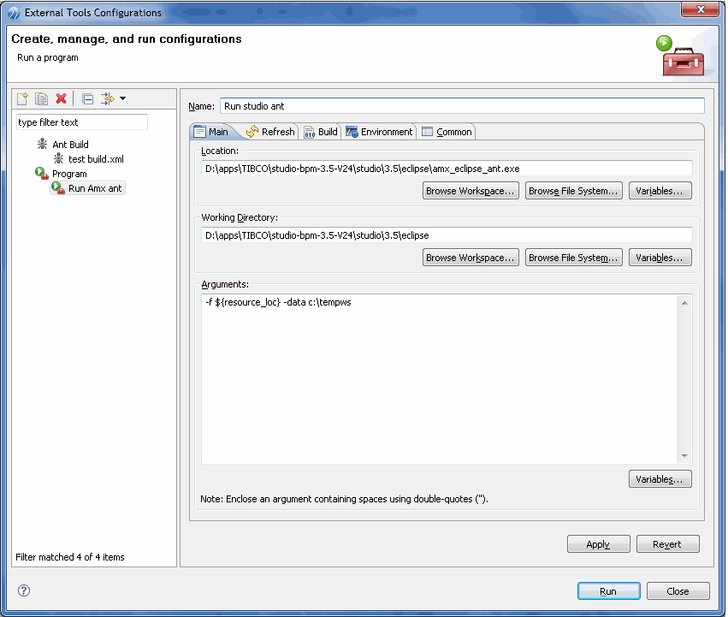
Task: Revert the configuration changes
Action: [667, 544]
